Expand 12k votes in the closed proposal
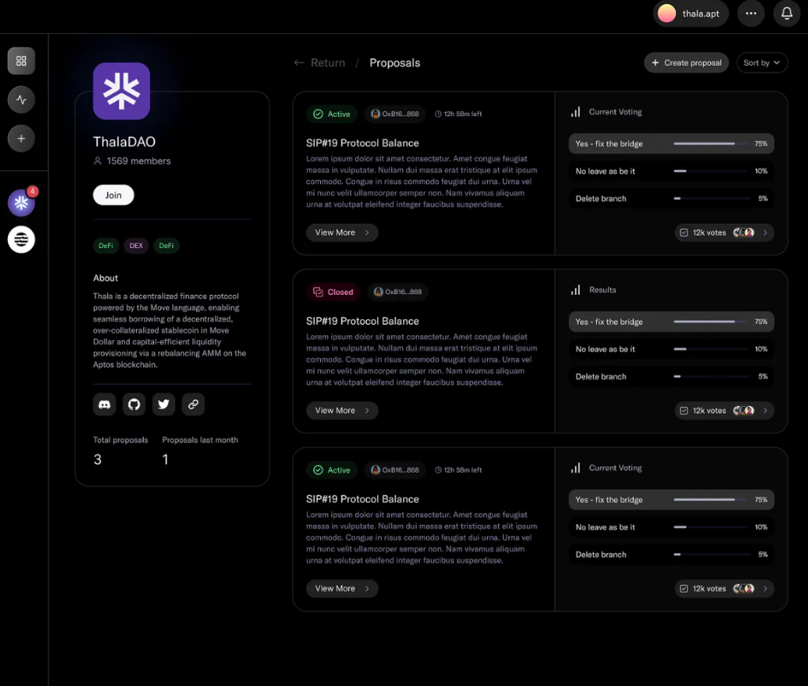This screenshot has height=686, width=808. coord(724,410)
